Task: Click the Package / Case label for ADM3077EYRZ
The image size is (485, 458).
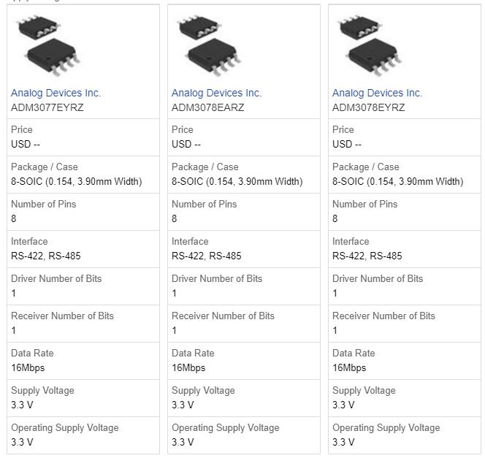Action: pos(44,167)
